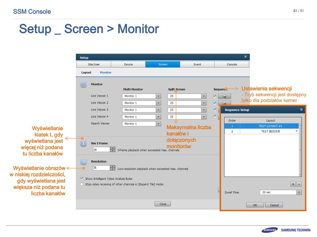Decrease Resolution channel value

[113, 169]
